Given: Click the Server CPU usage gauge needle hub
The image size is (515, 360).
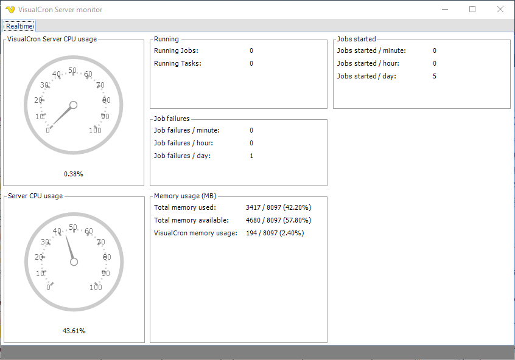Looking at the screenshot, I should click(x=74, y=262).
